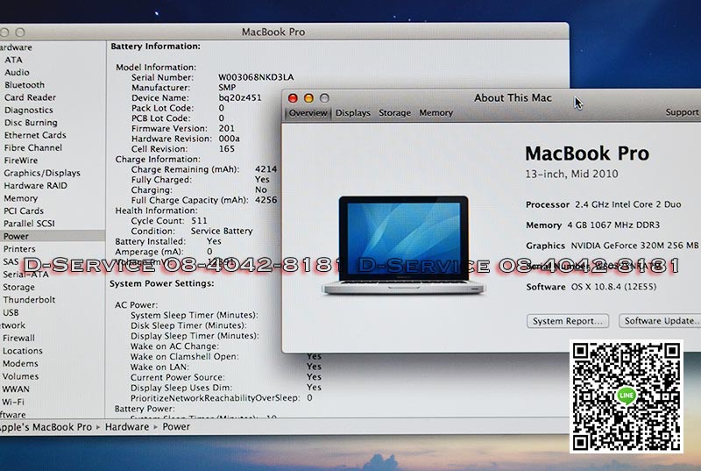Viewport: 701px width, 471px height.
Task: Select Bluetooth in the sidebar
Action: click(25, 84)
